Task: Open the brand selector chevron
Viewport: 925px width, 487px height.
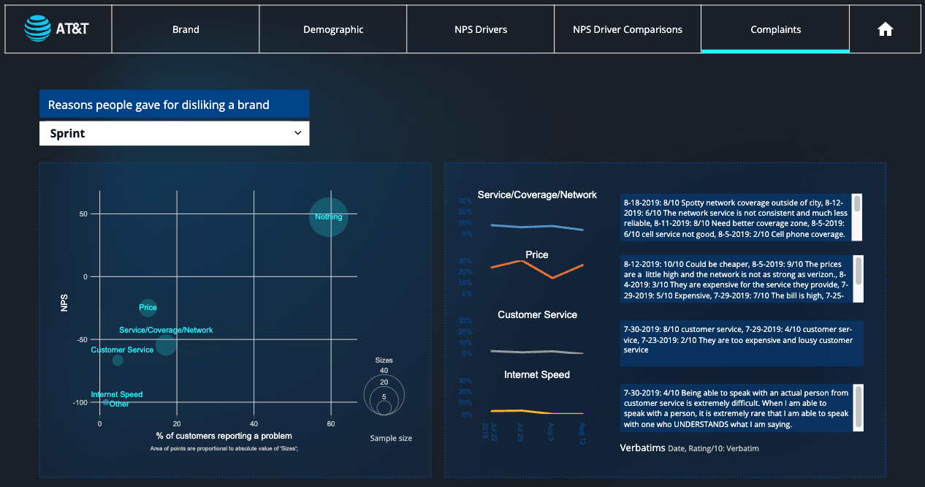Action: (298, 133)
